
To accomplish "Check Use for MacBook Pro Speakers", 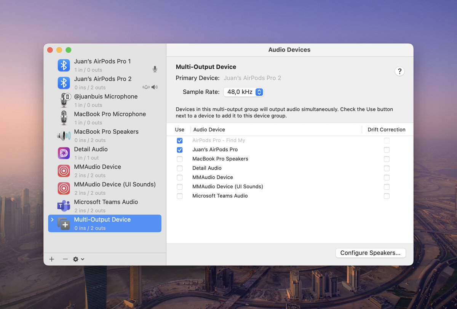I will [180, 159].
